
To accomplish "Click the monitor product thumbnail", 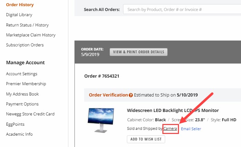I will [101, 120].
